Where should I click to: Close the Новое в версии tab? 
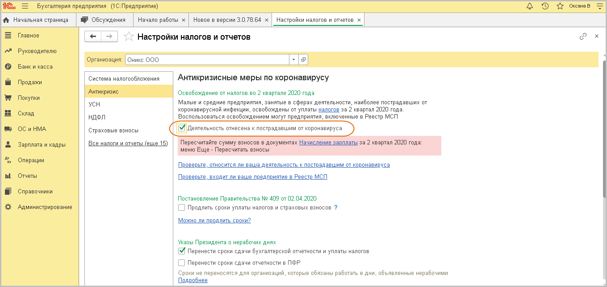coord(266,20)
